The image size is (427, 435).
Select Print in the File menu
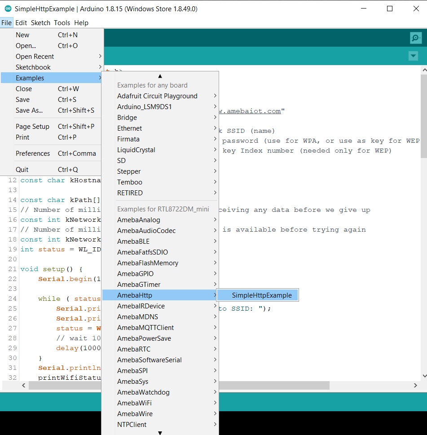(52, 137)
